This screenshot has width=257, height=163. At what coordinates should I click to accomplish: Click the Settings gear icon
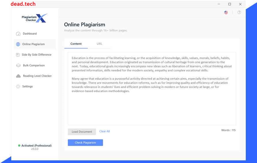click(18, 86)
